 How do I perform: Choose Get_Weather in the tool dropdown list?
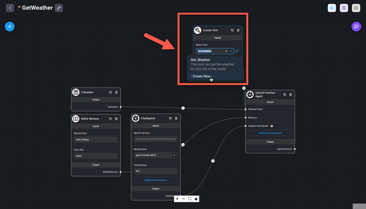tap(215, 64)
